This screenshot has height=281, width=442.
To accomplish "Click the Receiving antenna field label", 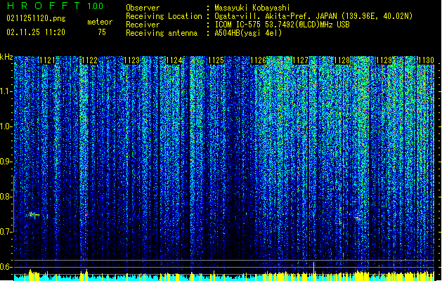I will click(x=162, y=33).
